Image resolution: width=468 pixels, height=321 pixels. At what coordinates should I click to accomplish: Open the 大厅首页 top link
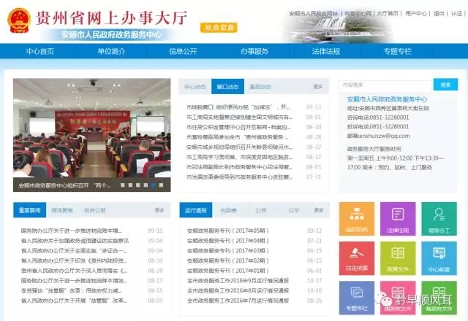[x=388, y=13]
